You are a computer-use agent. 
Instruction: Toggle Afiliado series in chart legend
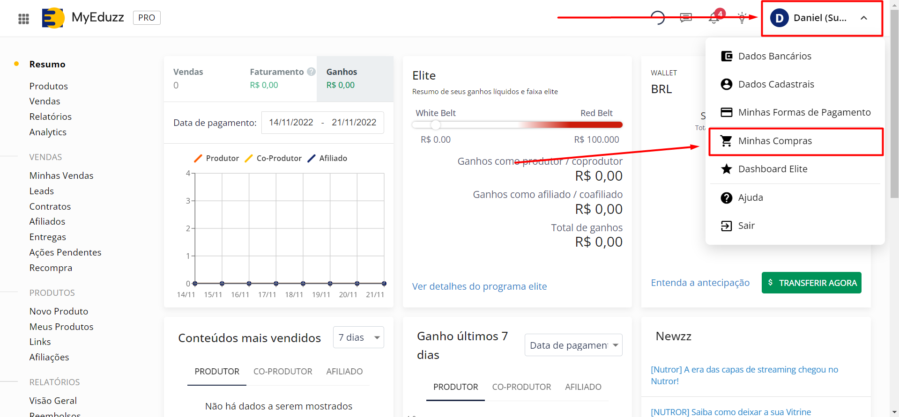pos(327,158)
